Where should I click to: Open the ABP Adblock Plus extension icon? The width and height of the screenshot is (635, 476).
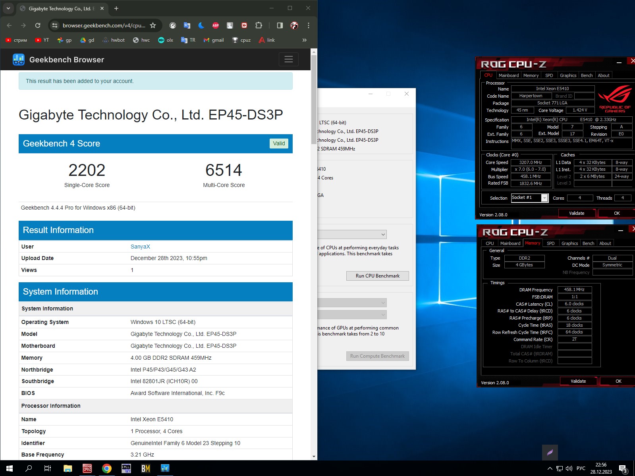216,25
